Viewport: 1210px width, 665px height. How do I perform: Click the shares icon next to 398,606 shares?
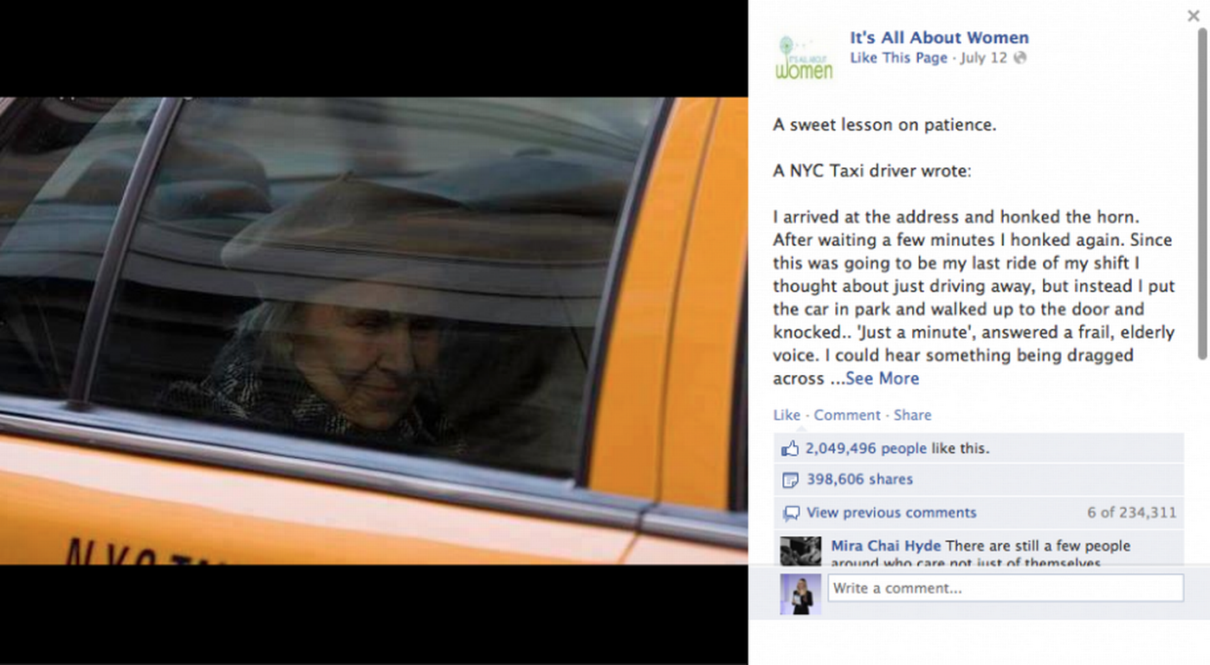(x=790, y=480)
